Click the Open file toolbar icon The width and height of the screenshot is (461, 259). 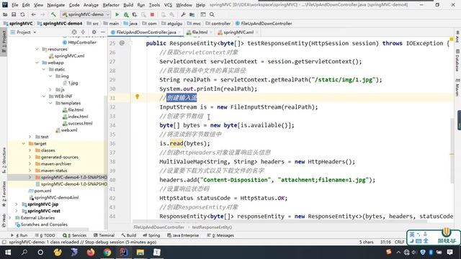(x=5, y=14)
